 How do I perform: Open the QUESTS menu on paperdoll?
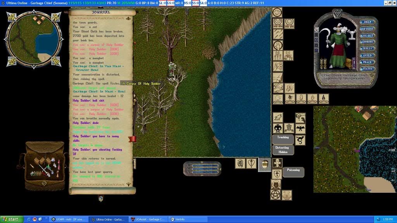click(367, 42)
